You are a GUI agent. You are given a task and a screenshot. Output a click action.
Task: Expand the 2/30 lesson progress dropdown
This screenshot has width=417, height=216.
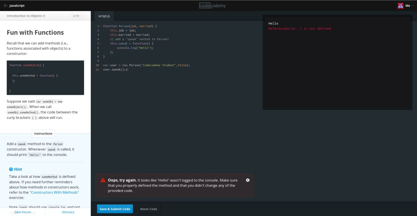78,16
